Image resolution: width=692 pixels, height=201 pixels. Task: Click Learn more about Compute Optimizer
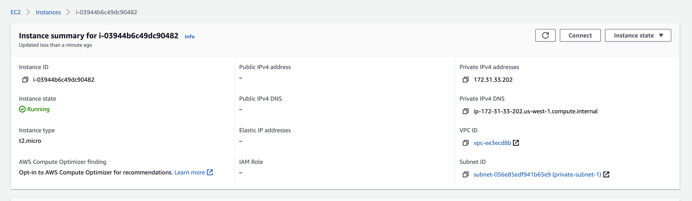190,172
